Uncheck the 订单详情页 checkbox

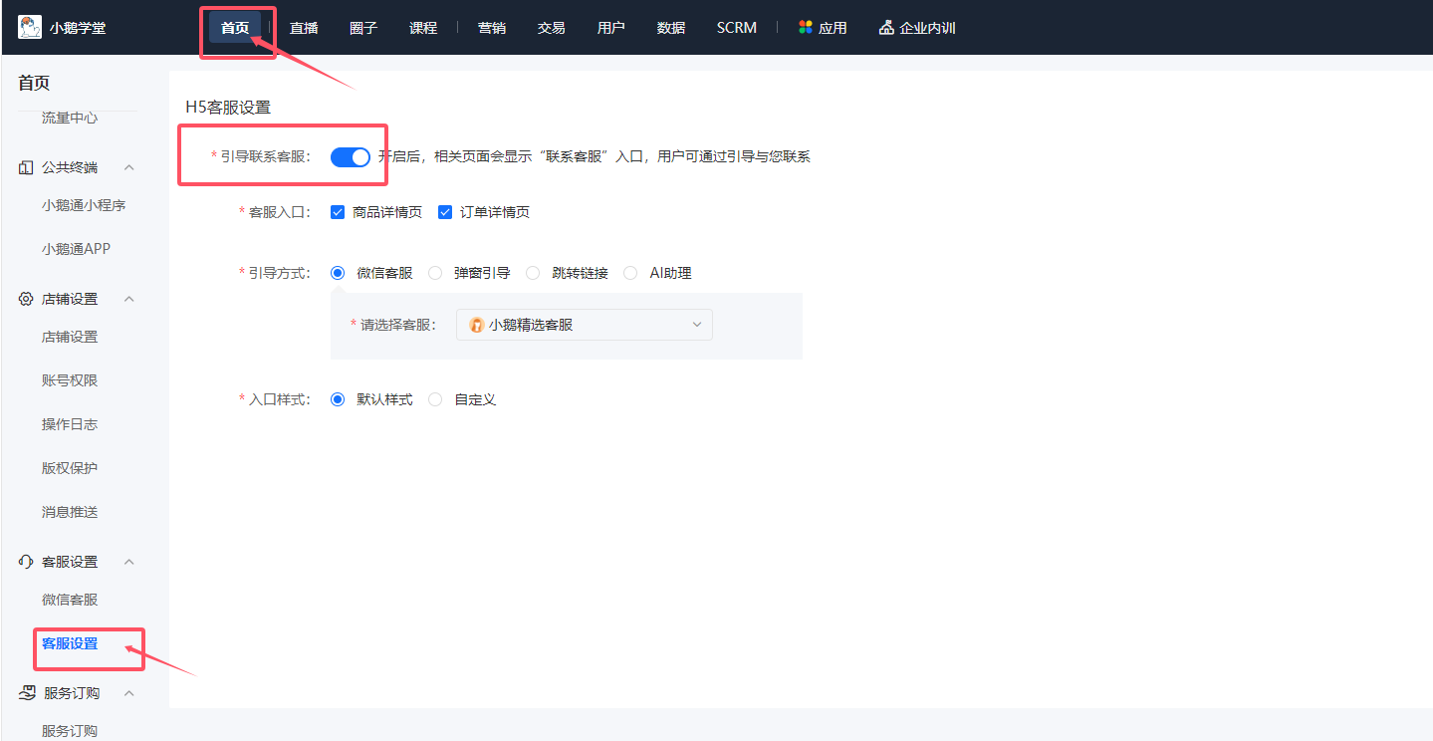[x=444, y=211]
